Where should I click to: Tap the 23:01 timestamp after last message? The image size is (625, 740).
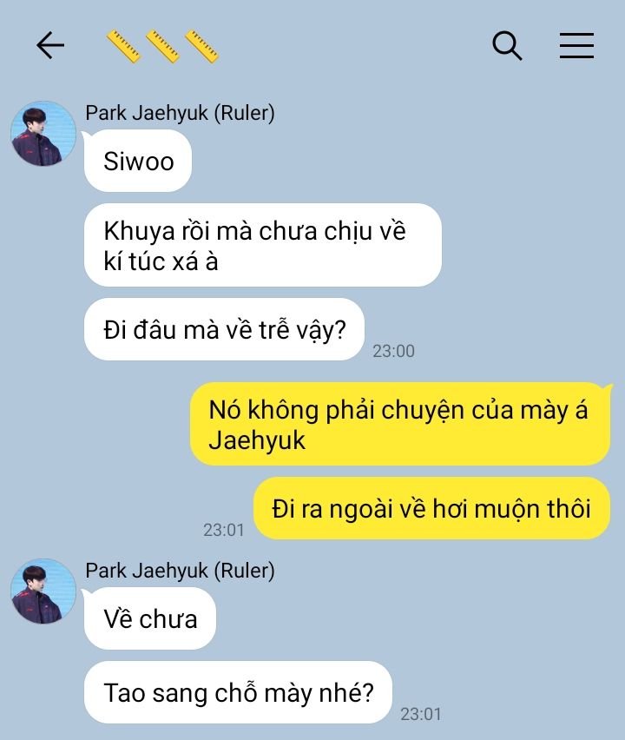421,714
